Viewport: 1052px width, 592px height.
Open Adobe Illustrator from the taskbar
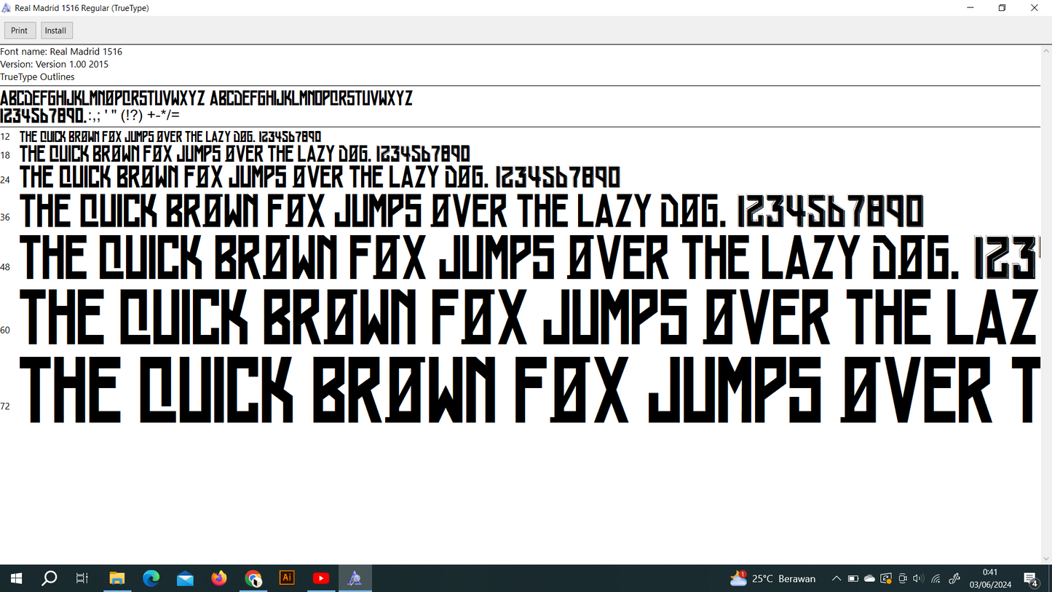[287, 579]
